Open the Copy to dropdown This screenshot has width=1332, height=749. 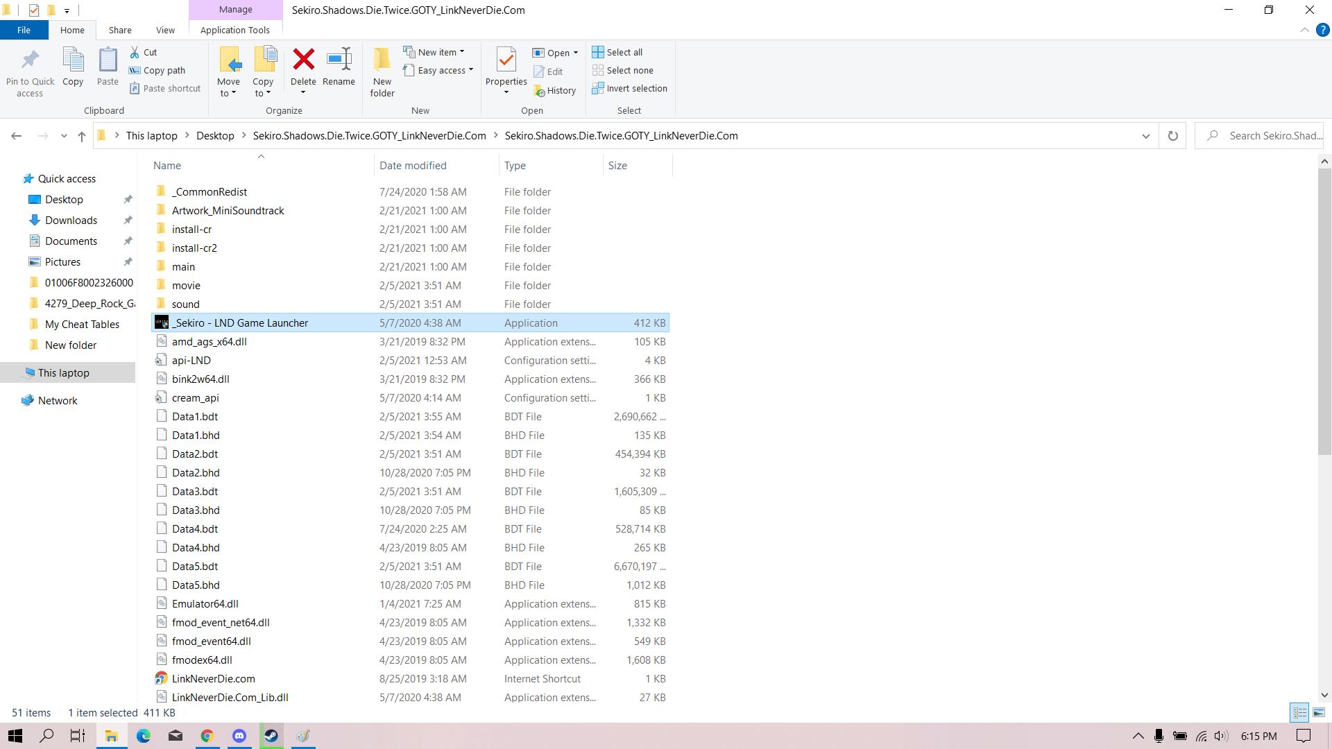[x=263, y=87]
